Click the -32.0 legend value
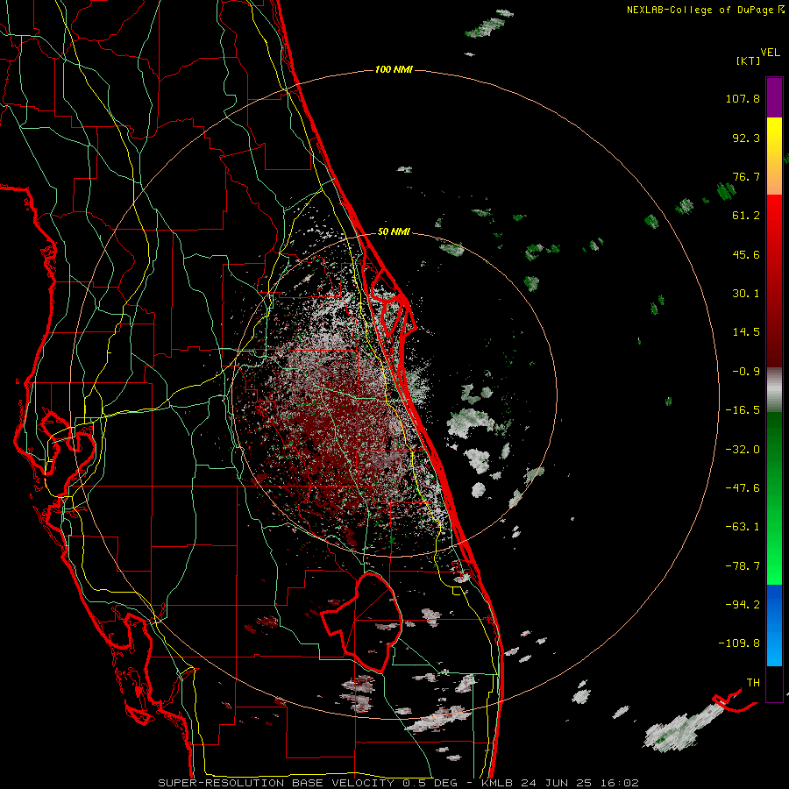The image size is (789, 789). (x=743, y=450)
